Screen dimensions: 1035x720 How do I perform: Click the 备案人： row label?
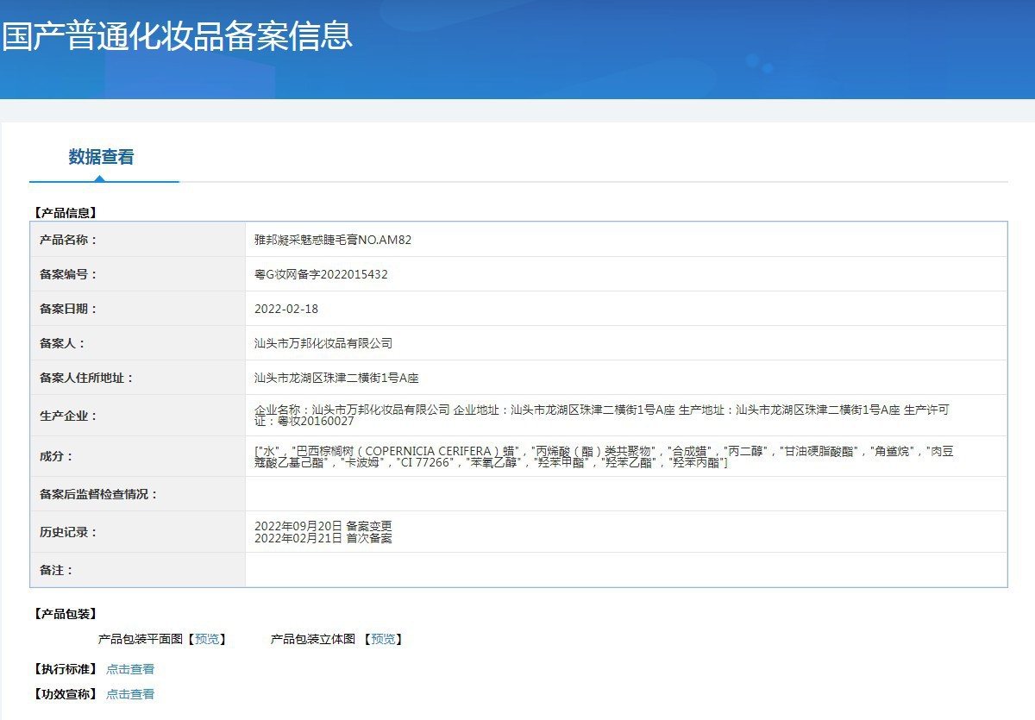point(63,343)
